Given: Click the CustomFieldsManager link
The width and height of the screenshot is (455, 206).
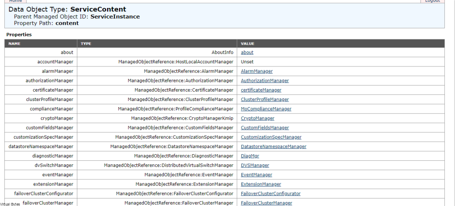Looking at the screenshot, I should pyautogui.click(x=265, y=128).
